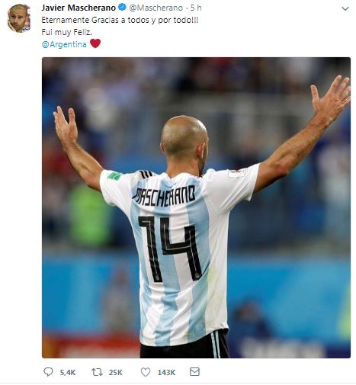This screenshot has height=385, width=356.
Task: Click the 'Fui muy Feliz.' line
Action: click(x=66, y=32)
